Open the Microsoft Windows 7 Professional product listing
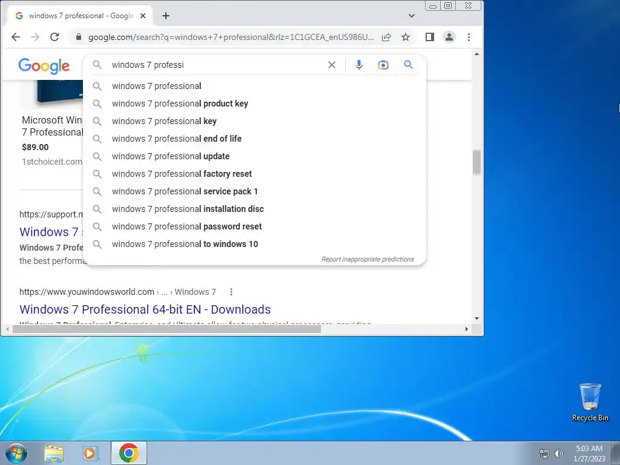The height and width of the screenshot is (465, 620). [x=52, y=126]
